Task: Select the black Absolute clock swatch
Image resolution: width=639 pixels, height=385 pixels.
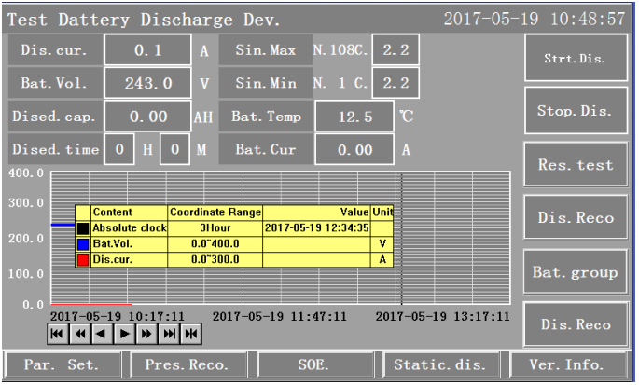Action: (x=83, y=227)
